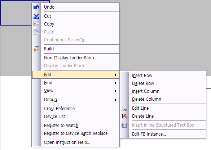Select Delete Line in submenu
211x150 pixels.
163,116
